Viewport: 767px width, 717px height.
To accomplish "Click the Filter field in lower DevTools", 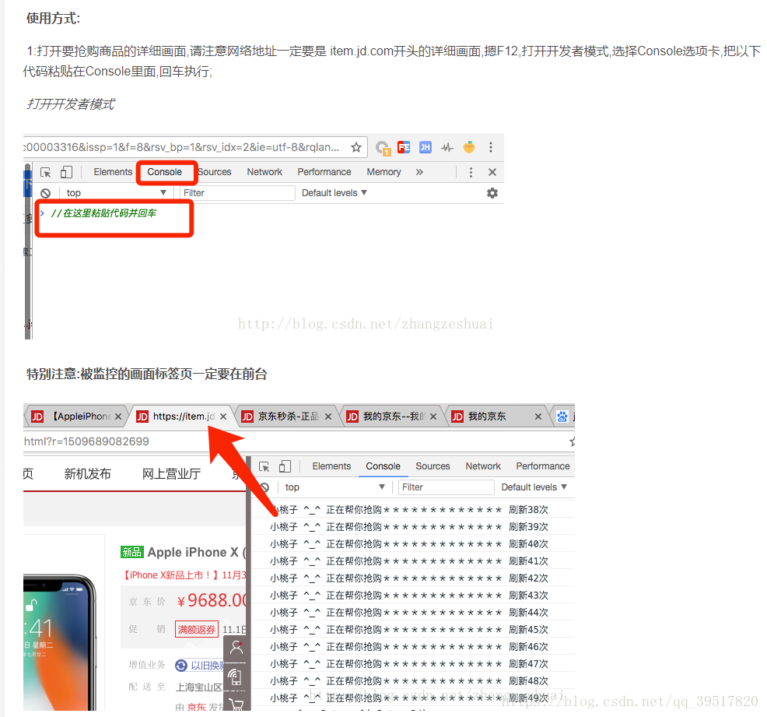I will 446,487.
